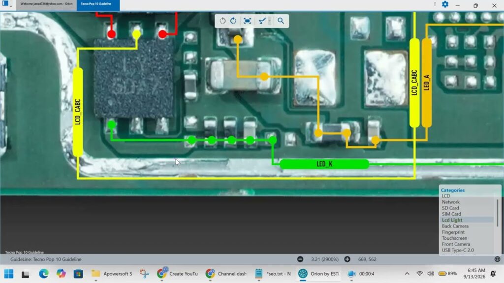The image size is (504, 283).
Task: Launch Microsoft Edge from taskbar
Action: (x=43, y=274)
